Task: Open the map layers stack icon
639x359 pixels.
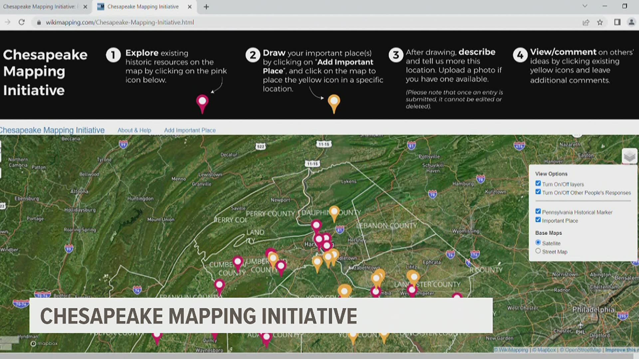Action: coord(629,156)
